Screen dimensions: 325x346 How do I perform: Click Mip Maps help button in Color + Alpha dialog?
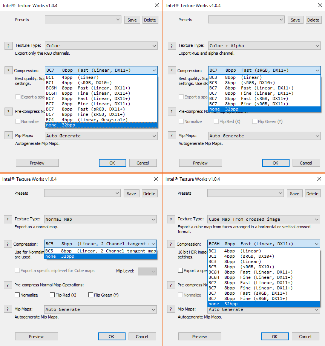[172, 136]
